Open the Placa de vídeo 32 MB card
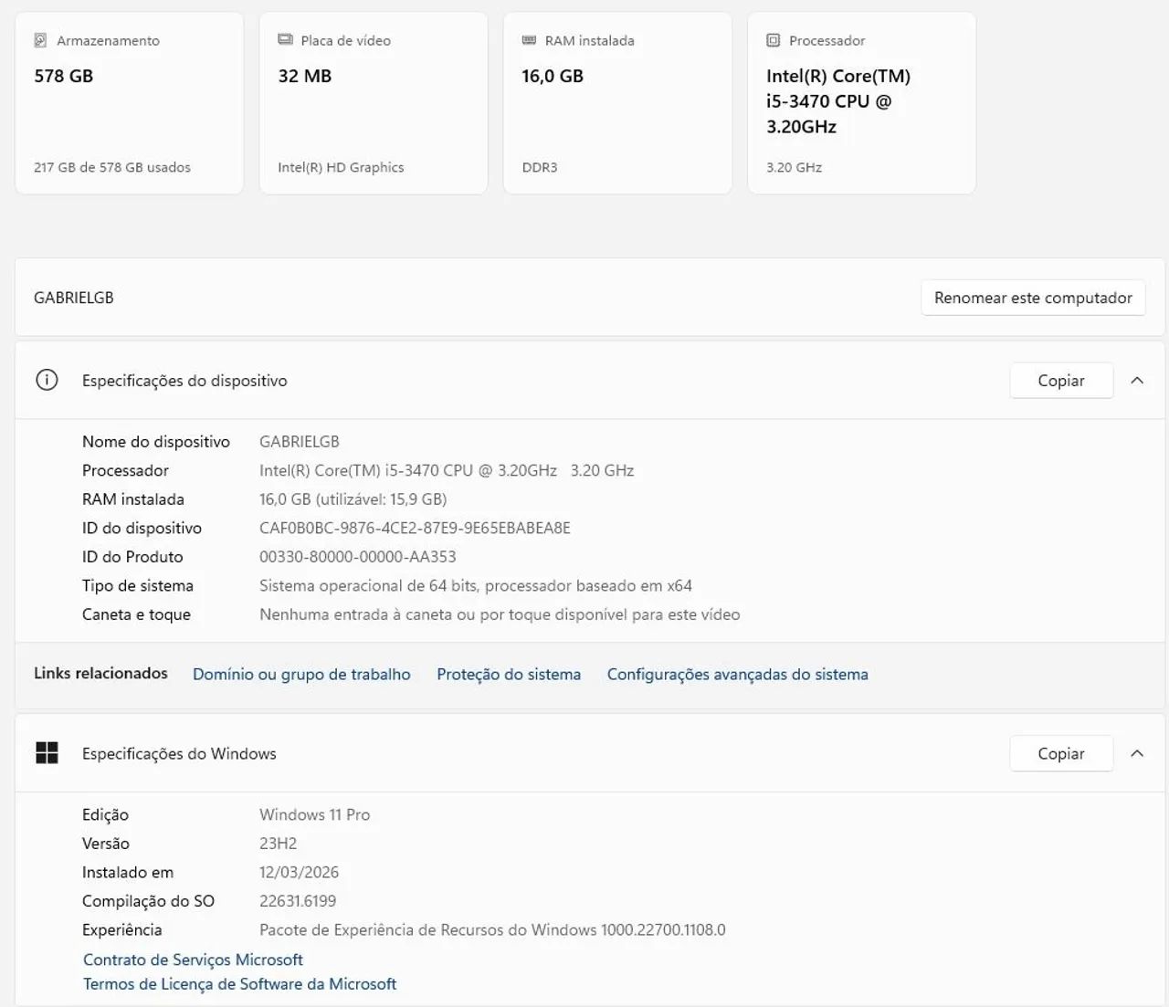1169x1007 pixels. [x=374, y=103]
